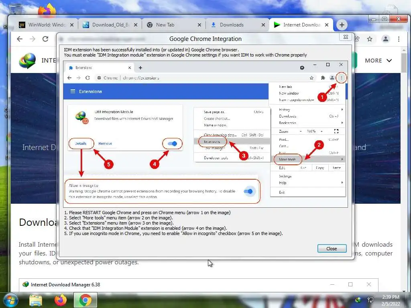Viewport: 411px width, 308px height.
Task: Click the page's vertical scrollbar thumb
Action: 404,62
